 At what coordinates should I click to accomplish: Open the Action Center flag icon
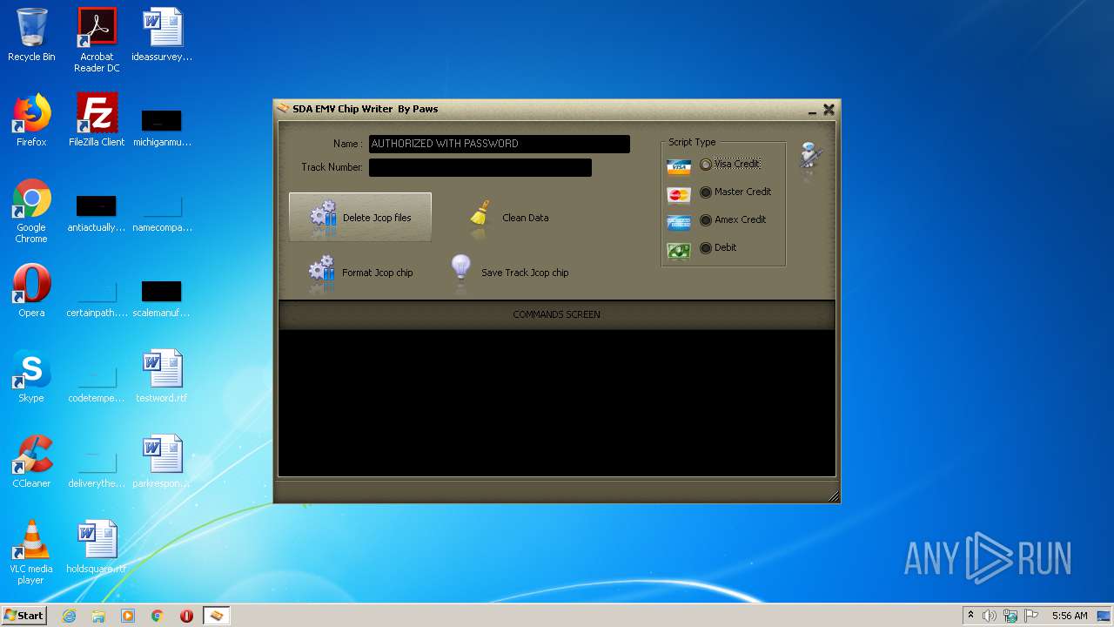1031,616
